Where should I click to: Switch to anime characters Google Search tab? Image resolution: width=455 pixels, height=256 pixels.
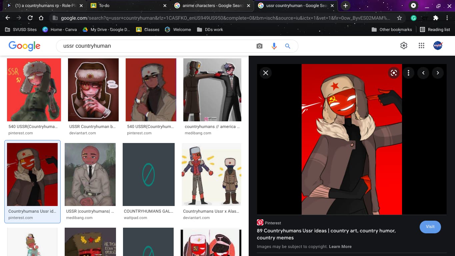pos(212,6)
